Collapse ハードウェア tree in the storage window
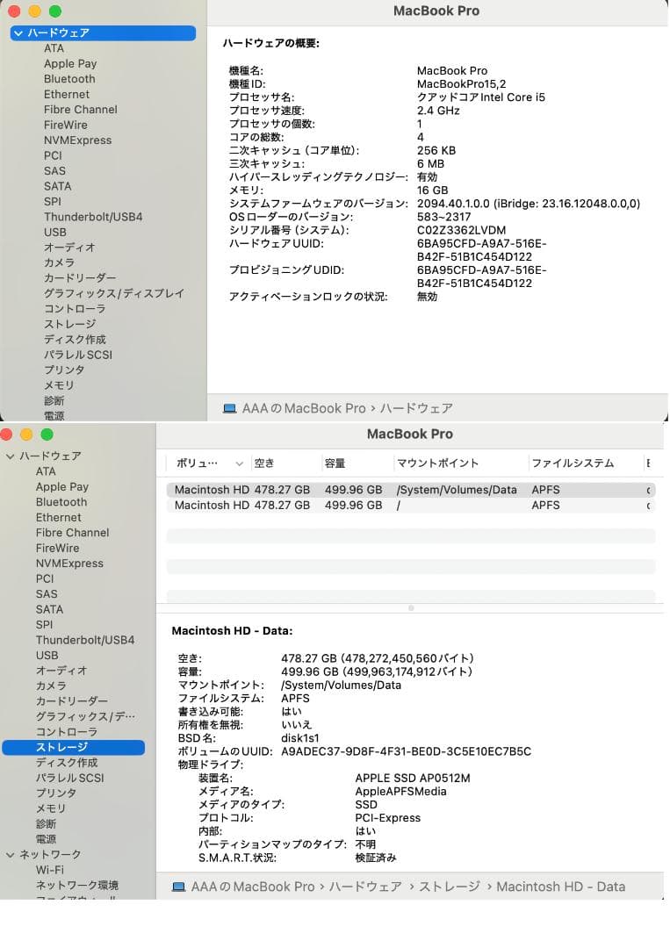This screenshot has height=948, width=670. tap(11, 456)
